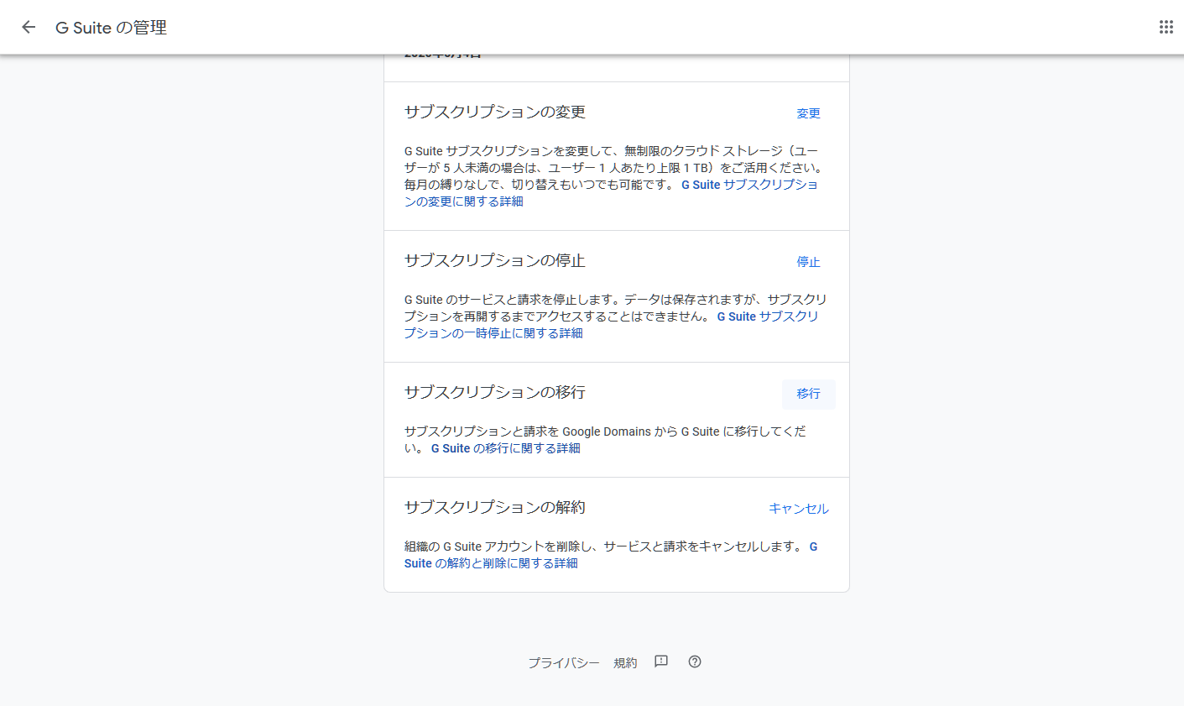Open the send feedback icon in footer

[661, 662]
